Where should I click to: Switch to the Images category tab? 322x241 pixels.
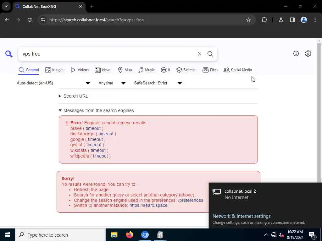tap(55, 70)
